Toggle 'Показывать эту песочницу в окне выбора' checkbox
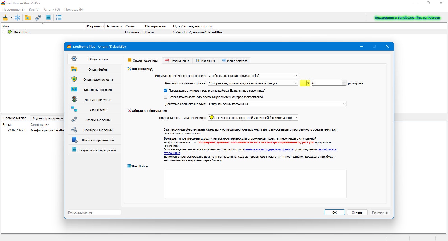448x241 pixels. point(165,91)
